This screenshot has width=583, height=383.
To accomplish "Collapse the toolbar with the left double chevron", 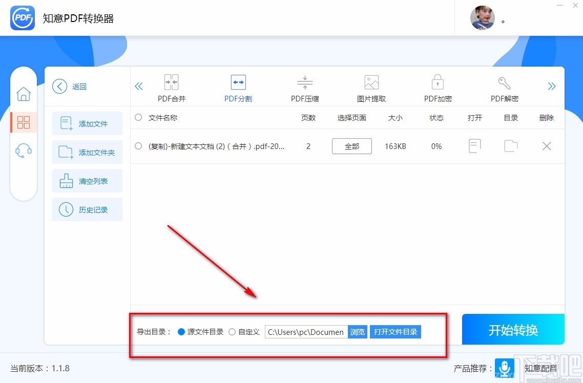I will coord(138,86).
